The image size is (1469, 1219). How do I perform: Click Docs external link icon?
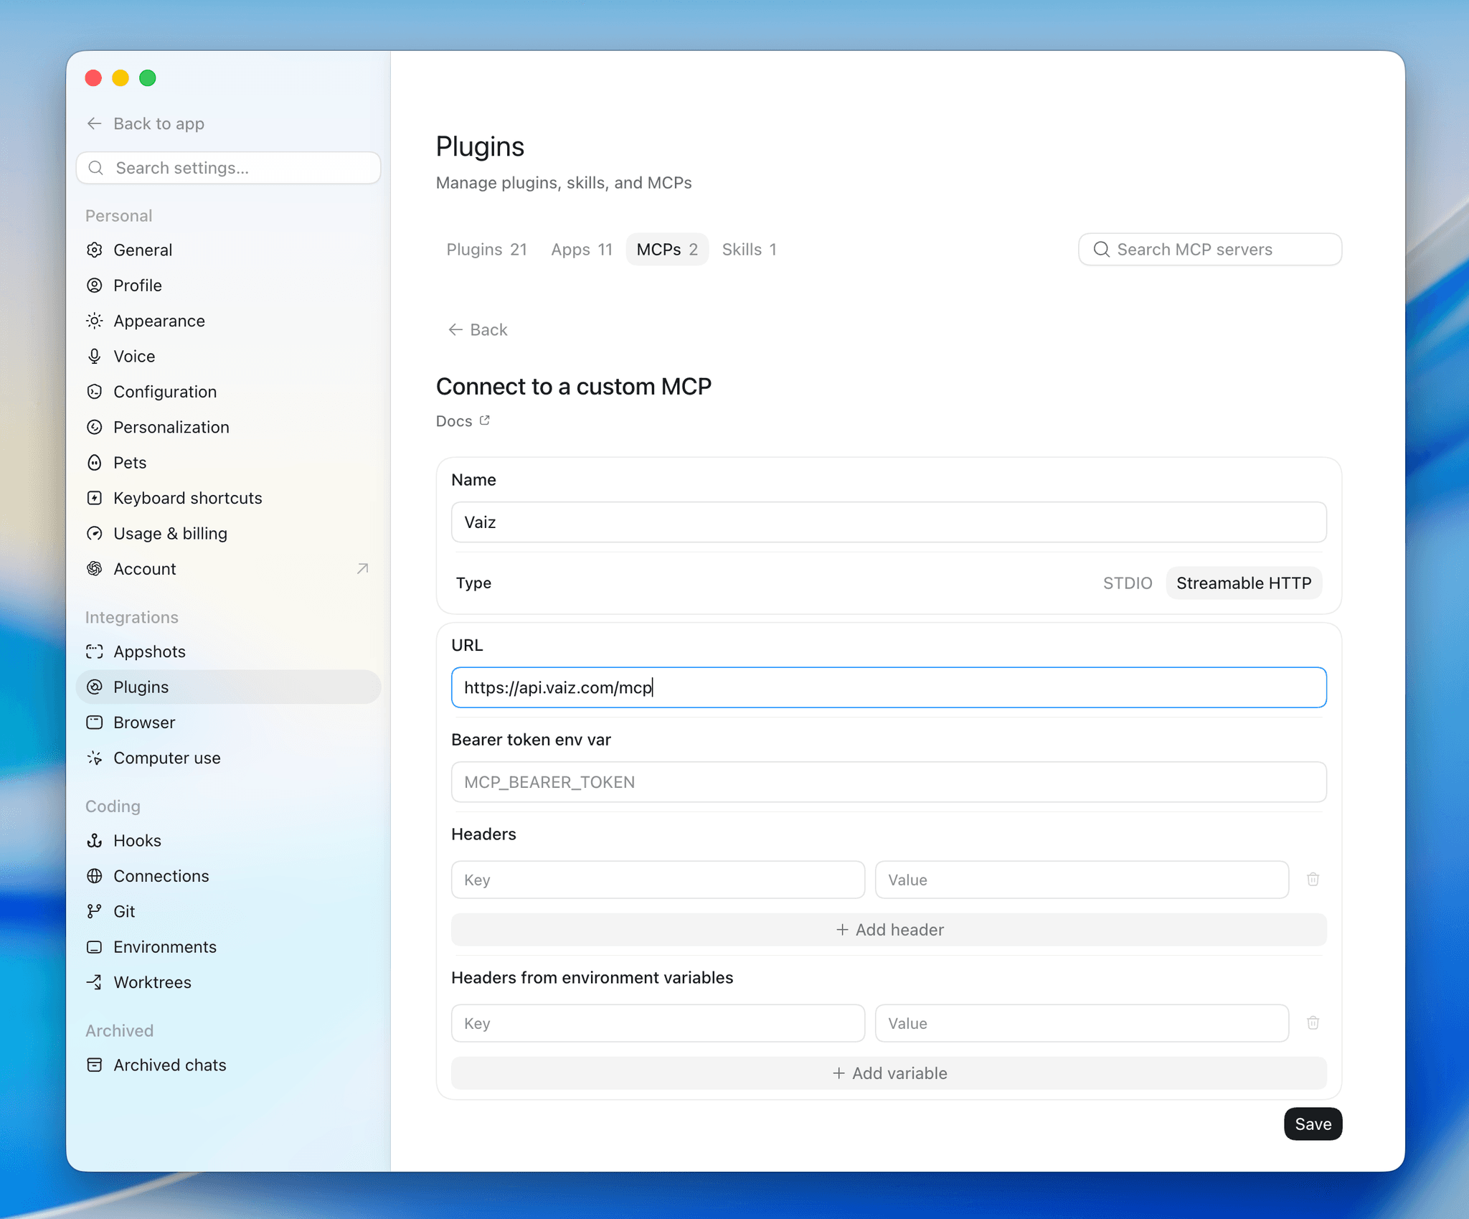coord(485,420)
